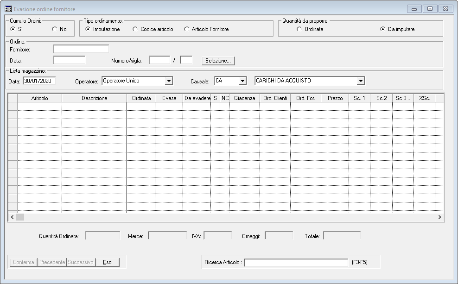Click into the Fornitore input field
The height and width of the screenshot is (284, 458).
[81, 49]
